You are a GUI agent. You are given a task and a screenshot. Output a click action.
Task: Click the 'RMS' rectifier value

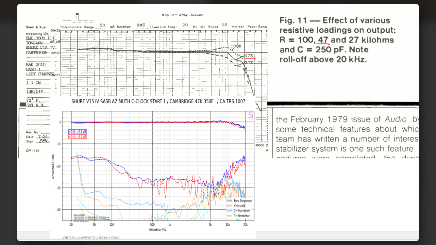coord(141,25)
